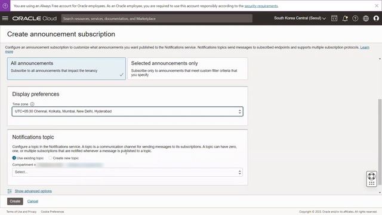Open the floating support lifebuoy widget
Image resolution: width=382 pixels, height=215 pixels.
[371, 179]
